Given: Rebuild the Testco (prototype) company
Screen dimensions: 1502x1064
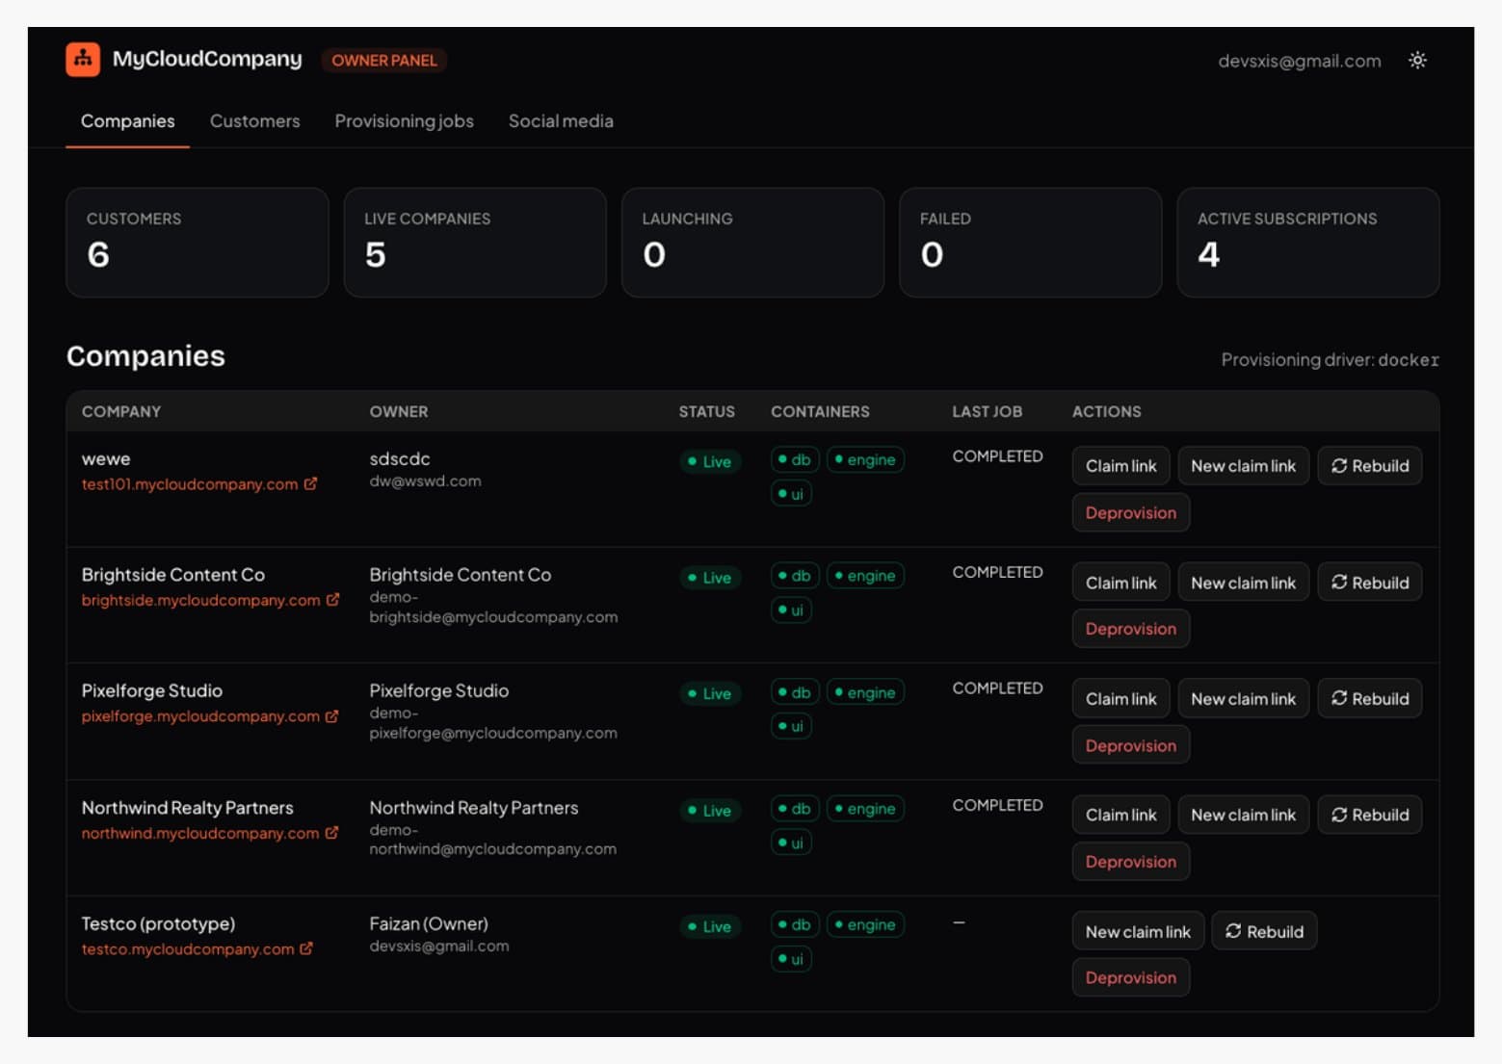Looking at the screenshot, I should tap(1264, 931).
